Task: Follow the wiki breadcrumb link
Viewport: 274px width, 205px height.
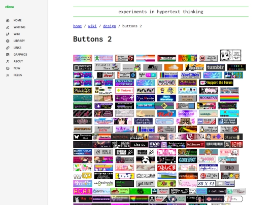Action: coord(92,26)
